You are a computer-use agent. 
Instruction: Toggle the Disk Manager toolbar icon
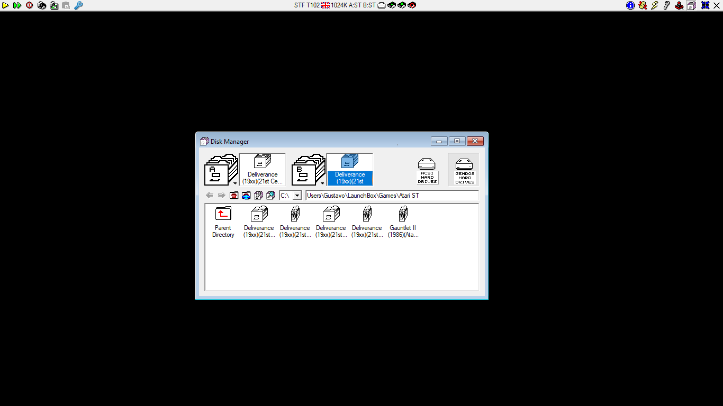[x=692, y=5]
